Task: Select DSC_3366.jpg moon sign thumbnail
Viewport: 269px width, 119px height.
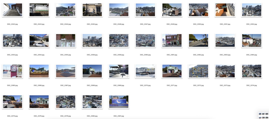Action: tap(39, 71)
